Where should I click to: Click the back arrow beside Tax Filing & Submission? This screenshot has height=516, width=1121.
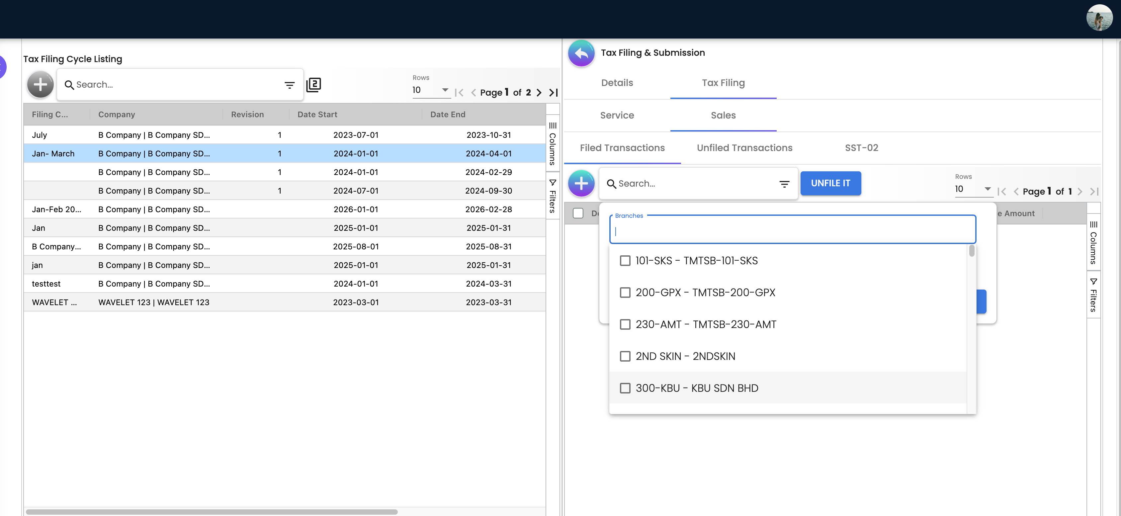[x=581, y=53]
